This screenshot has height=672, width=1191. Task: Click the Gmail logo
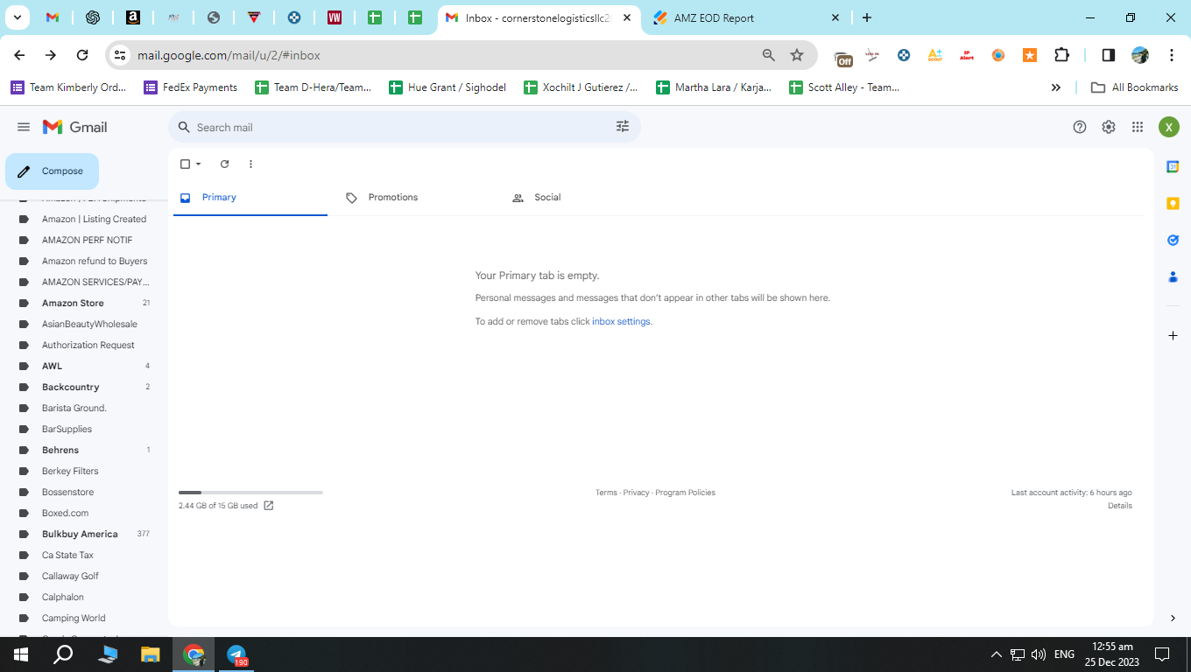(x=75, y=127)
